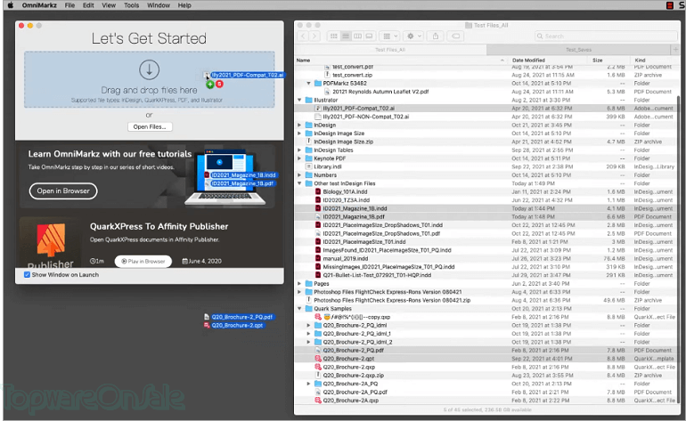Click the Finder search field
Image resolution: width=686 pixels, height=421 pixels.
[606, 36]
